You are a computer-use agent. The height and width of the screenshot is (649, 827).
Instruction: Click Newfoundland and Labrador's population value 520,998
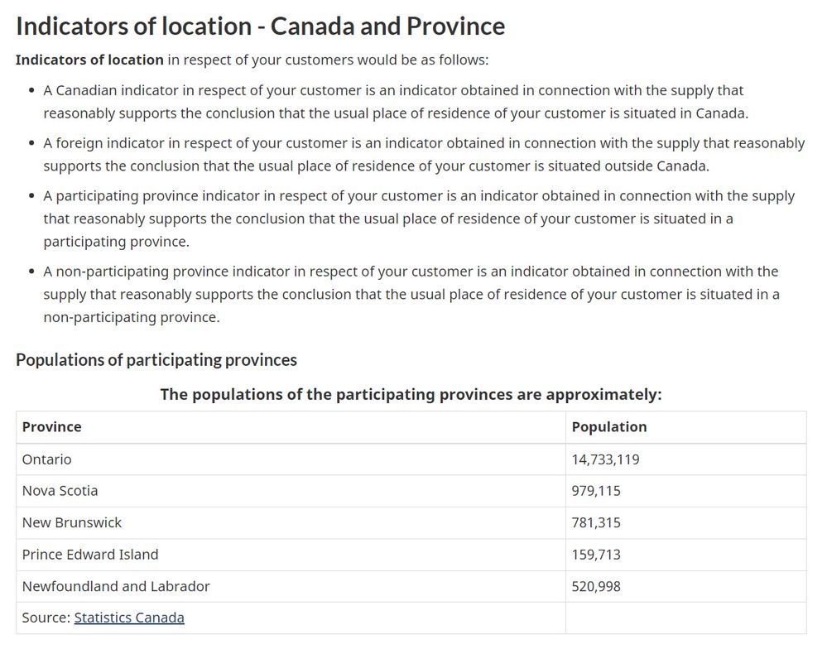[x=596, y=586]
